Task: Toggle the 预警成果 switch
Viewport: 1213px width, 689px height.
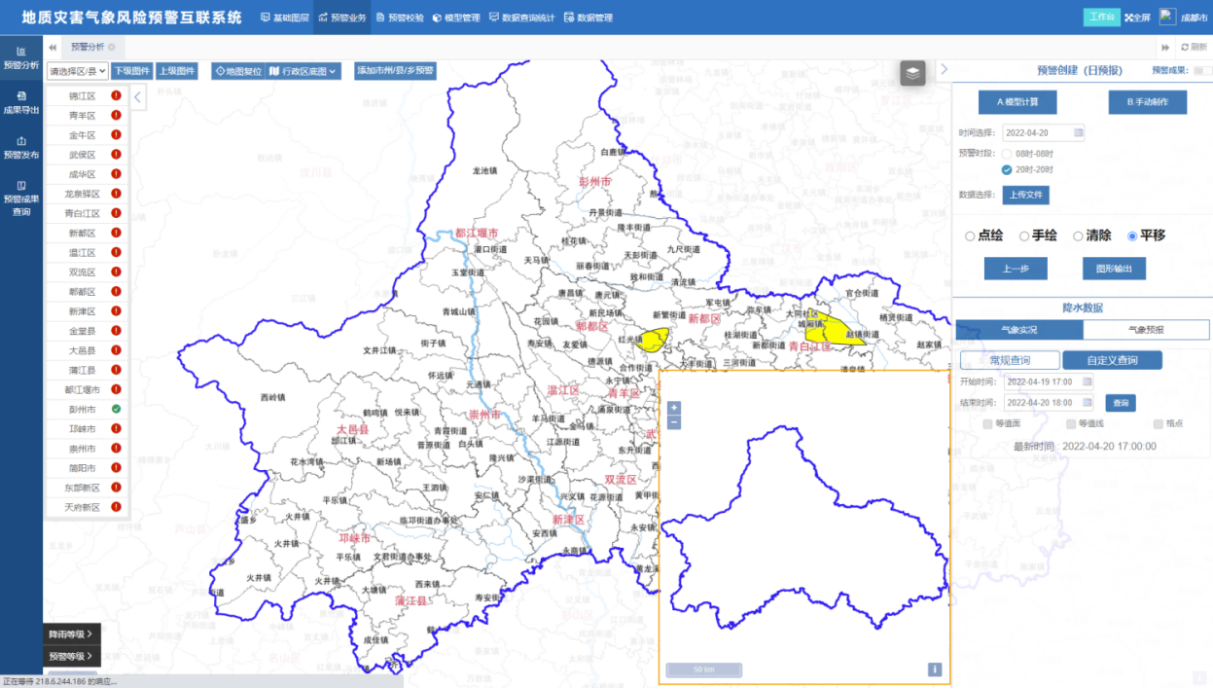Action: coord(1201,71)
